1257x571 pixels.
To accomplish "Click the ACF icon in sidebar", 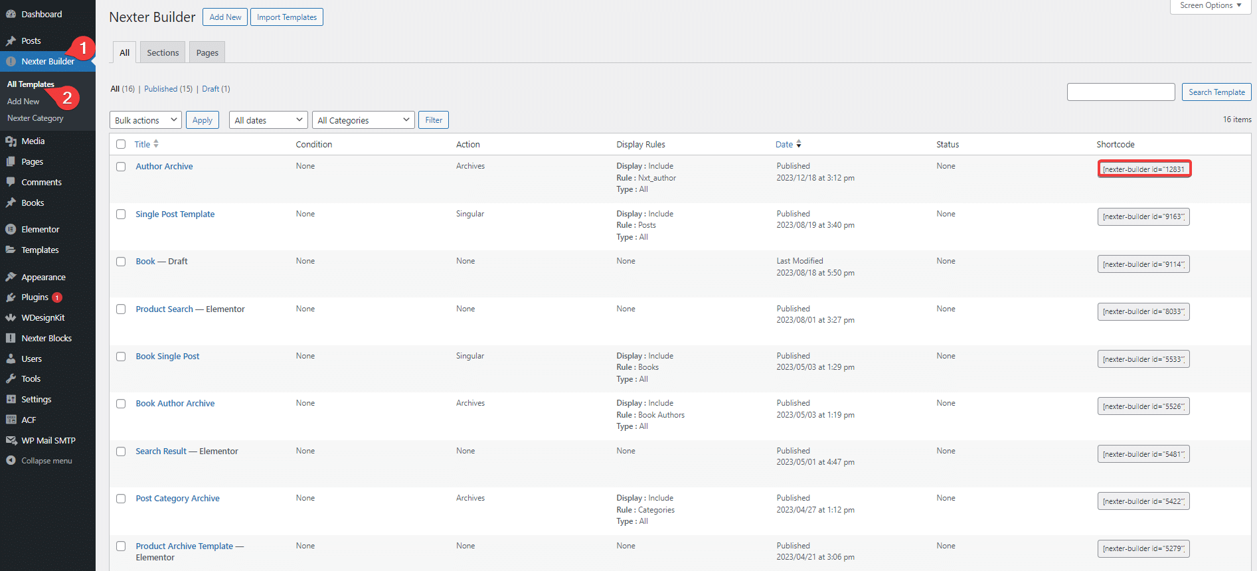I will (x=11, y=420).
